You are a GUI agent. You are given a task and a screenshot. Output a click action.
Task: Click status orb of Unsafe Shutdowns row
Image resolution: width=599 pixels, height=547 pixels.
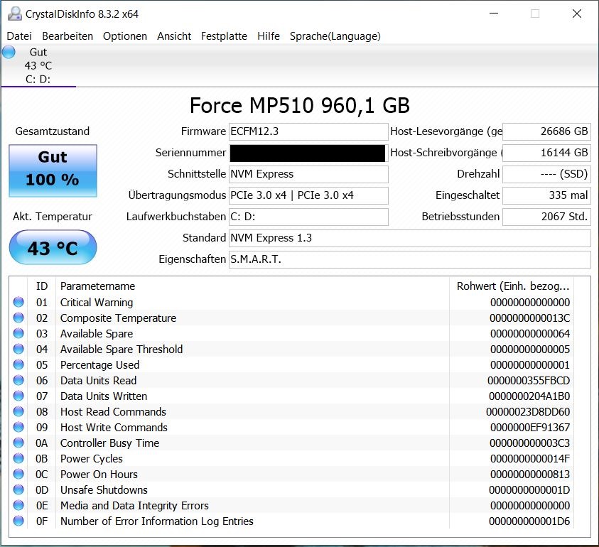(x=18, y=489)
